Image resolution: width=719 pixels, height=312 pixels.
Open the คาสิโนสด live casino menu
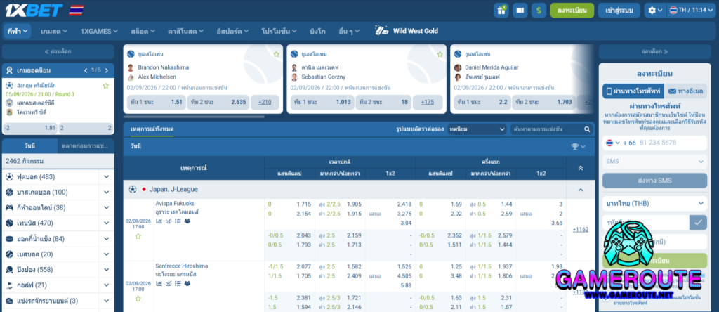(x=185, y=31)
